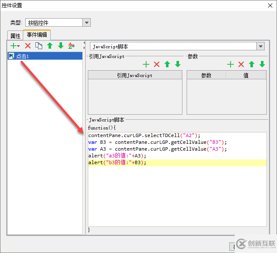The width and height of the screenshot is (277, 253).
Task: Click the 点击1 event icon
Action: [x=11, y=56]
